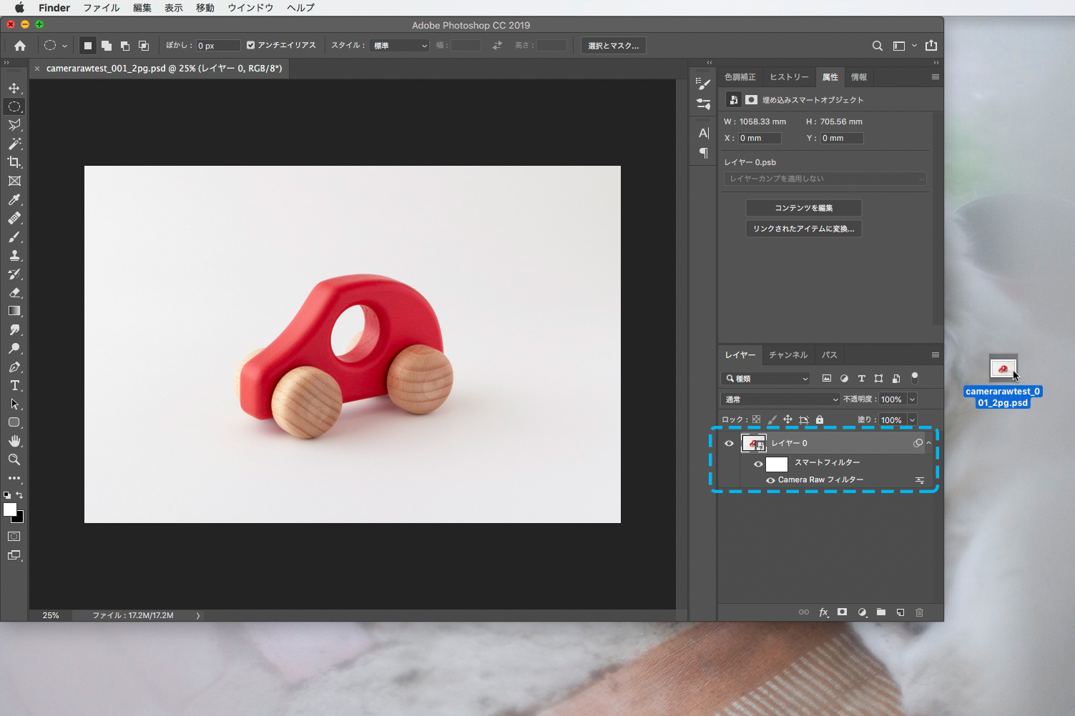Select the Hand tool
1075x716 pixels.
point(14,441)
